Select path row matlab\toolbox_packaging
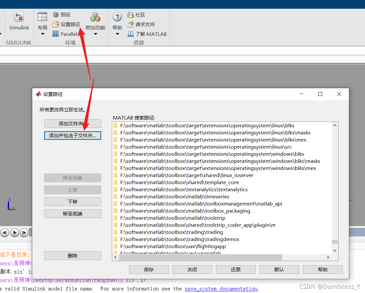This screenshot has height=293, width=365. 222,211
